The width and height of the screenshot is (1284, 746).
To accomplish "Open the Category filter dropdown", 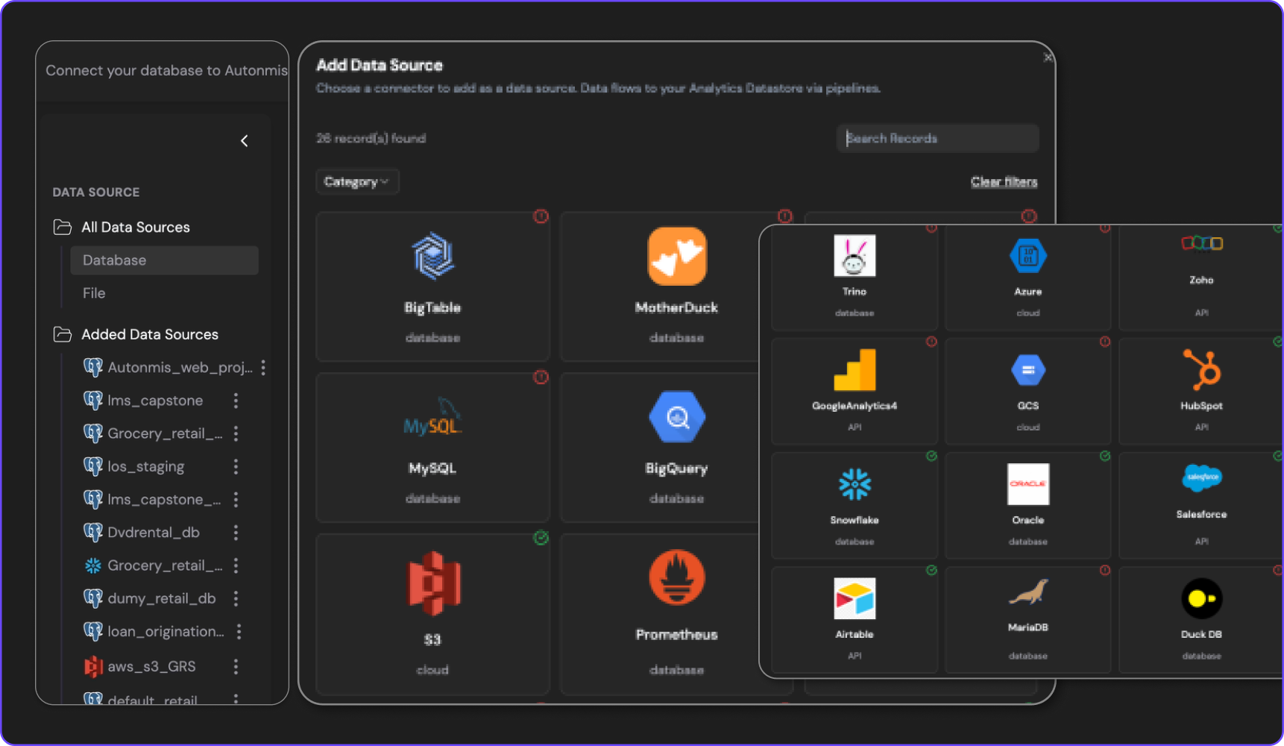I will [x=357, y=182].
